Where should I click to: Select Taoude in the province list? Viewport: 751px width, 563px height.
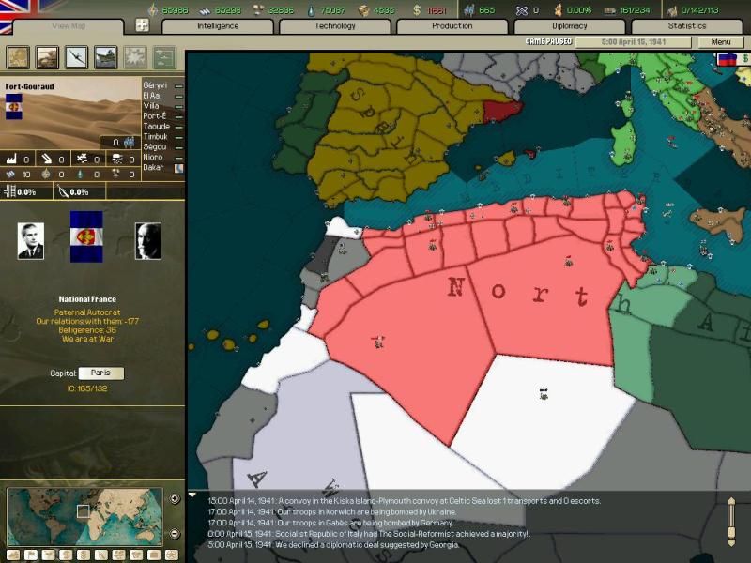pos(156,127)
